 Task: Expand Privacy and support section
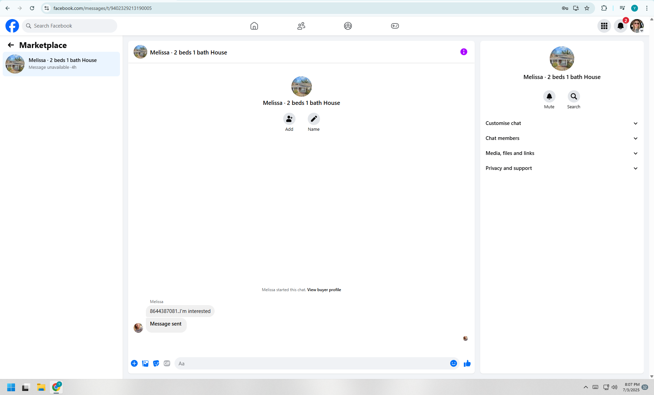(562, 168)
